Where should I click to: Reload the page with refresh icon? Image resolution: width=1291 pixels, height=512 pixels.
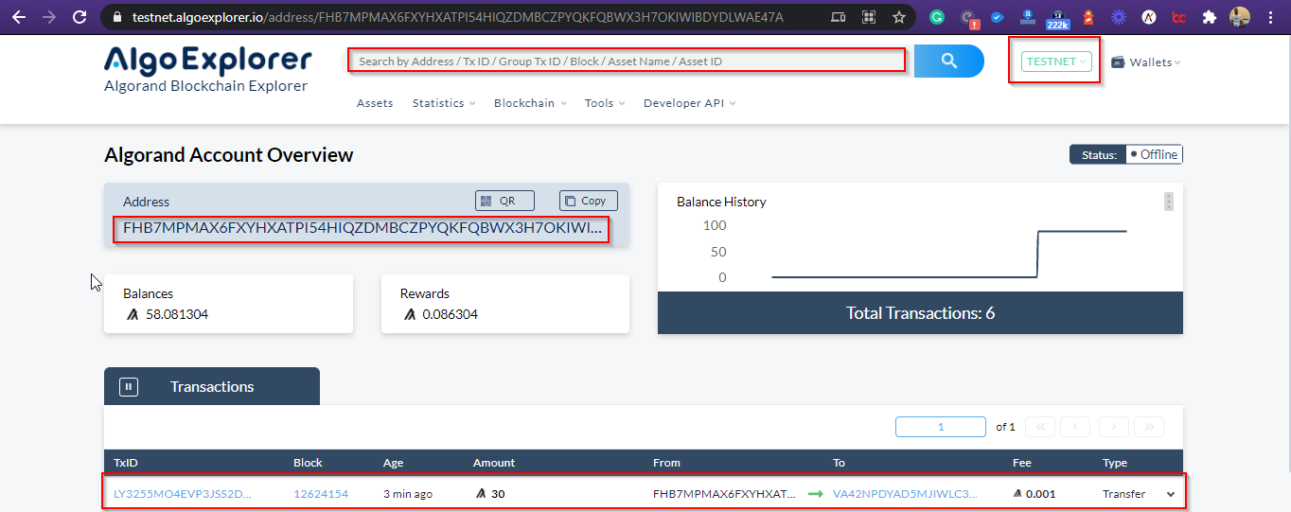pyautogui.click(x=80, y=17)
